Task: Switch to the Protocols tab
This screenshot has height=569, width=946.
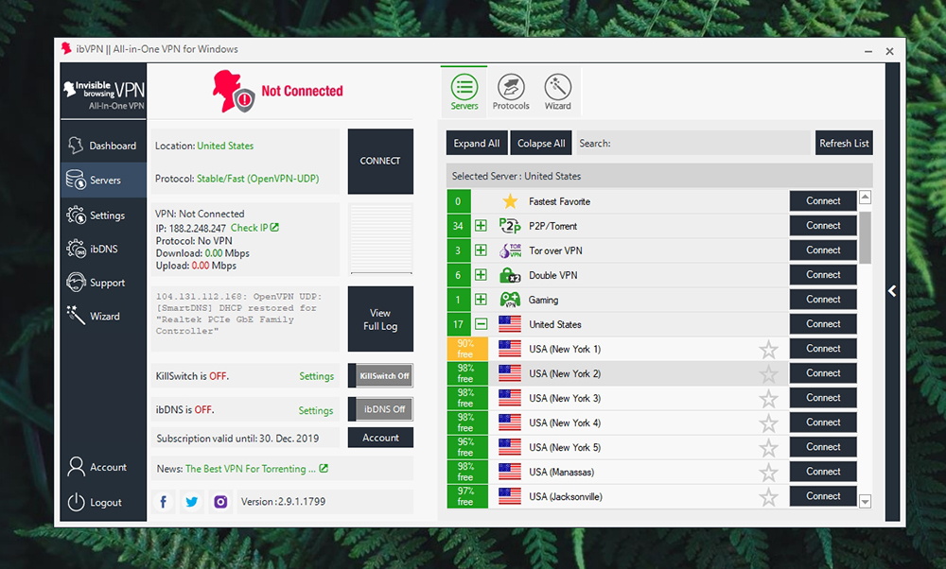Action: [511, 91]
